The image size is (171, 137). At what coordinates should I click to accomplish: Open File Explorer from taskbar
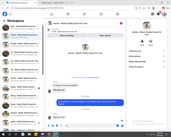click(x=29, y=134)
